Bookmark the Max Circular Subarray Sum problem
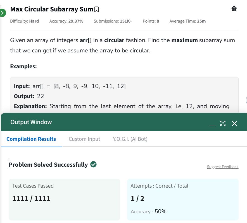Screen dimensions: 247x223 point(96,9)
